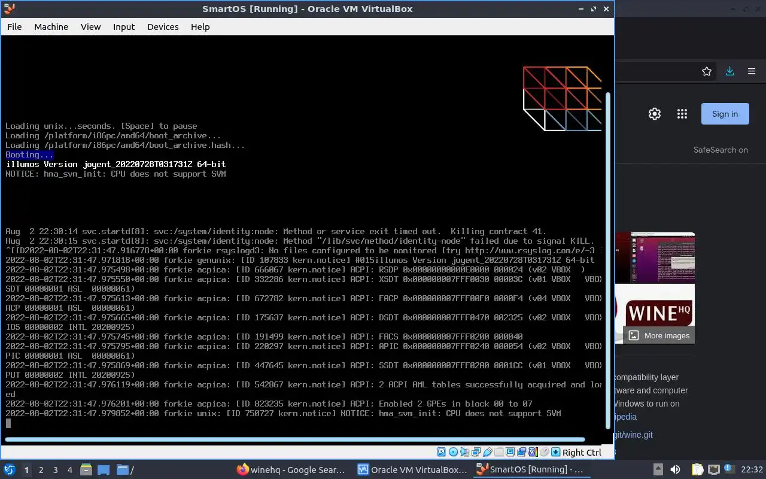Open the Firefox hamburger menu
The width and height of the screenshot is (766, 479).
752,71
